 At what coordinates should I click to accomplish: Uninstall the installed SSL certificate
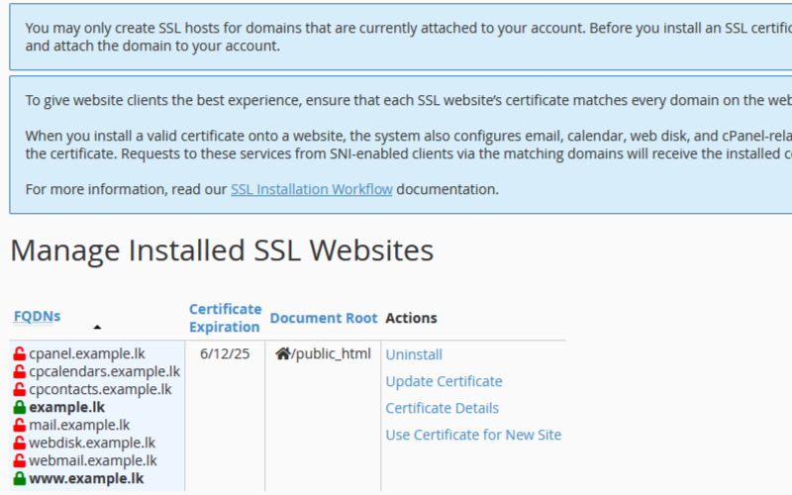click(414, 354)
